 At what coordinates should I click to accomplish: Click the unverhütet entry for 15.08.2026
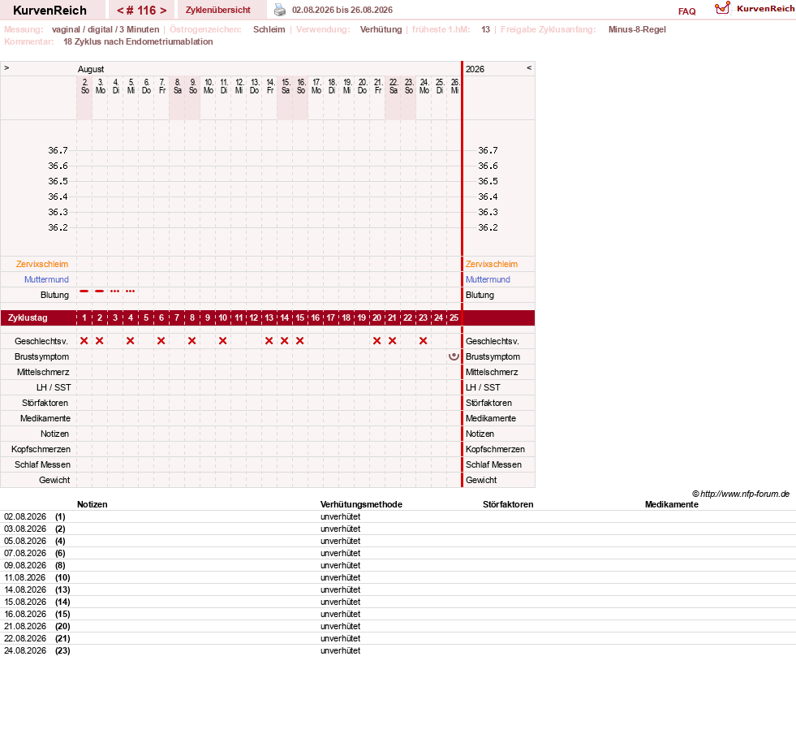341,602
